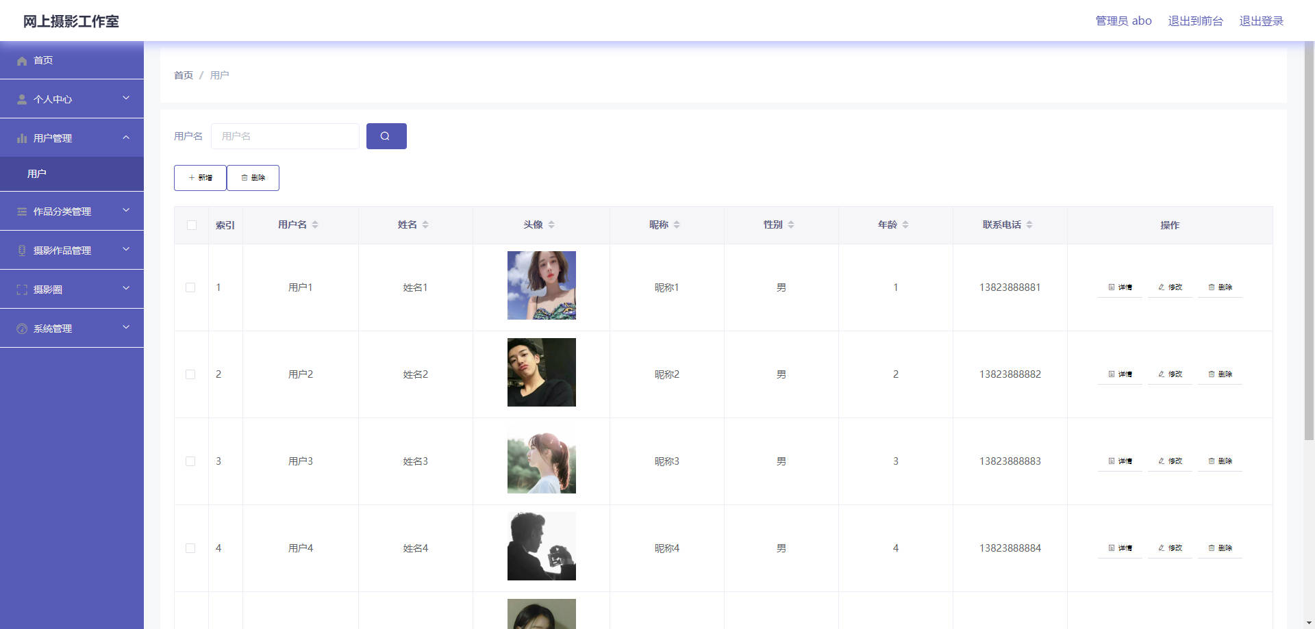Click the person icon next to 个人中心
The width and height of the screenshot is (1315, 629).
click(x=22, y=100)
